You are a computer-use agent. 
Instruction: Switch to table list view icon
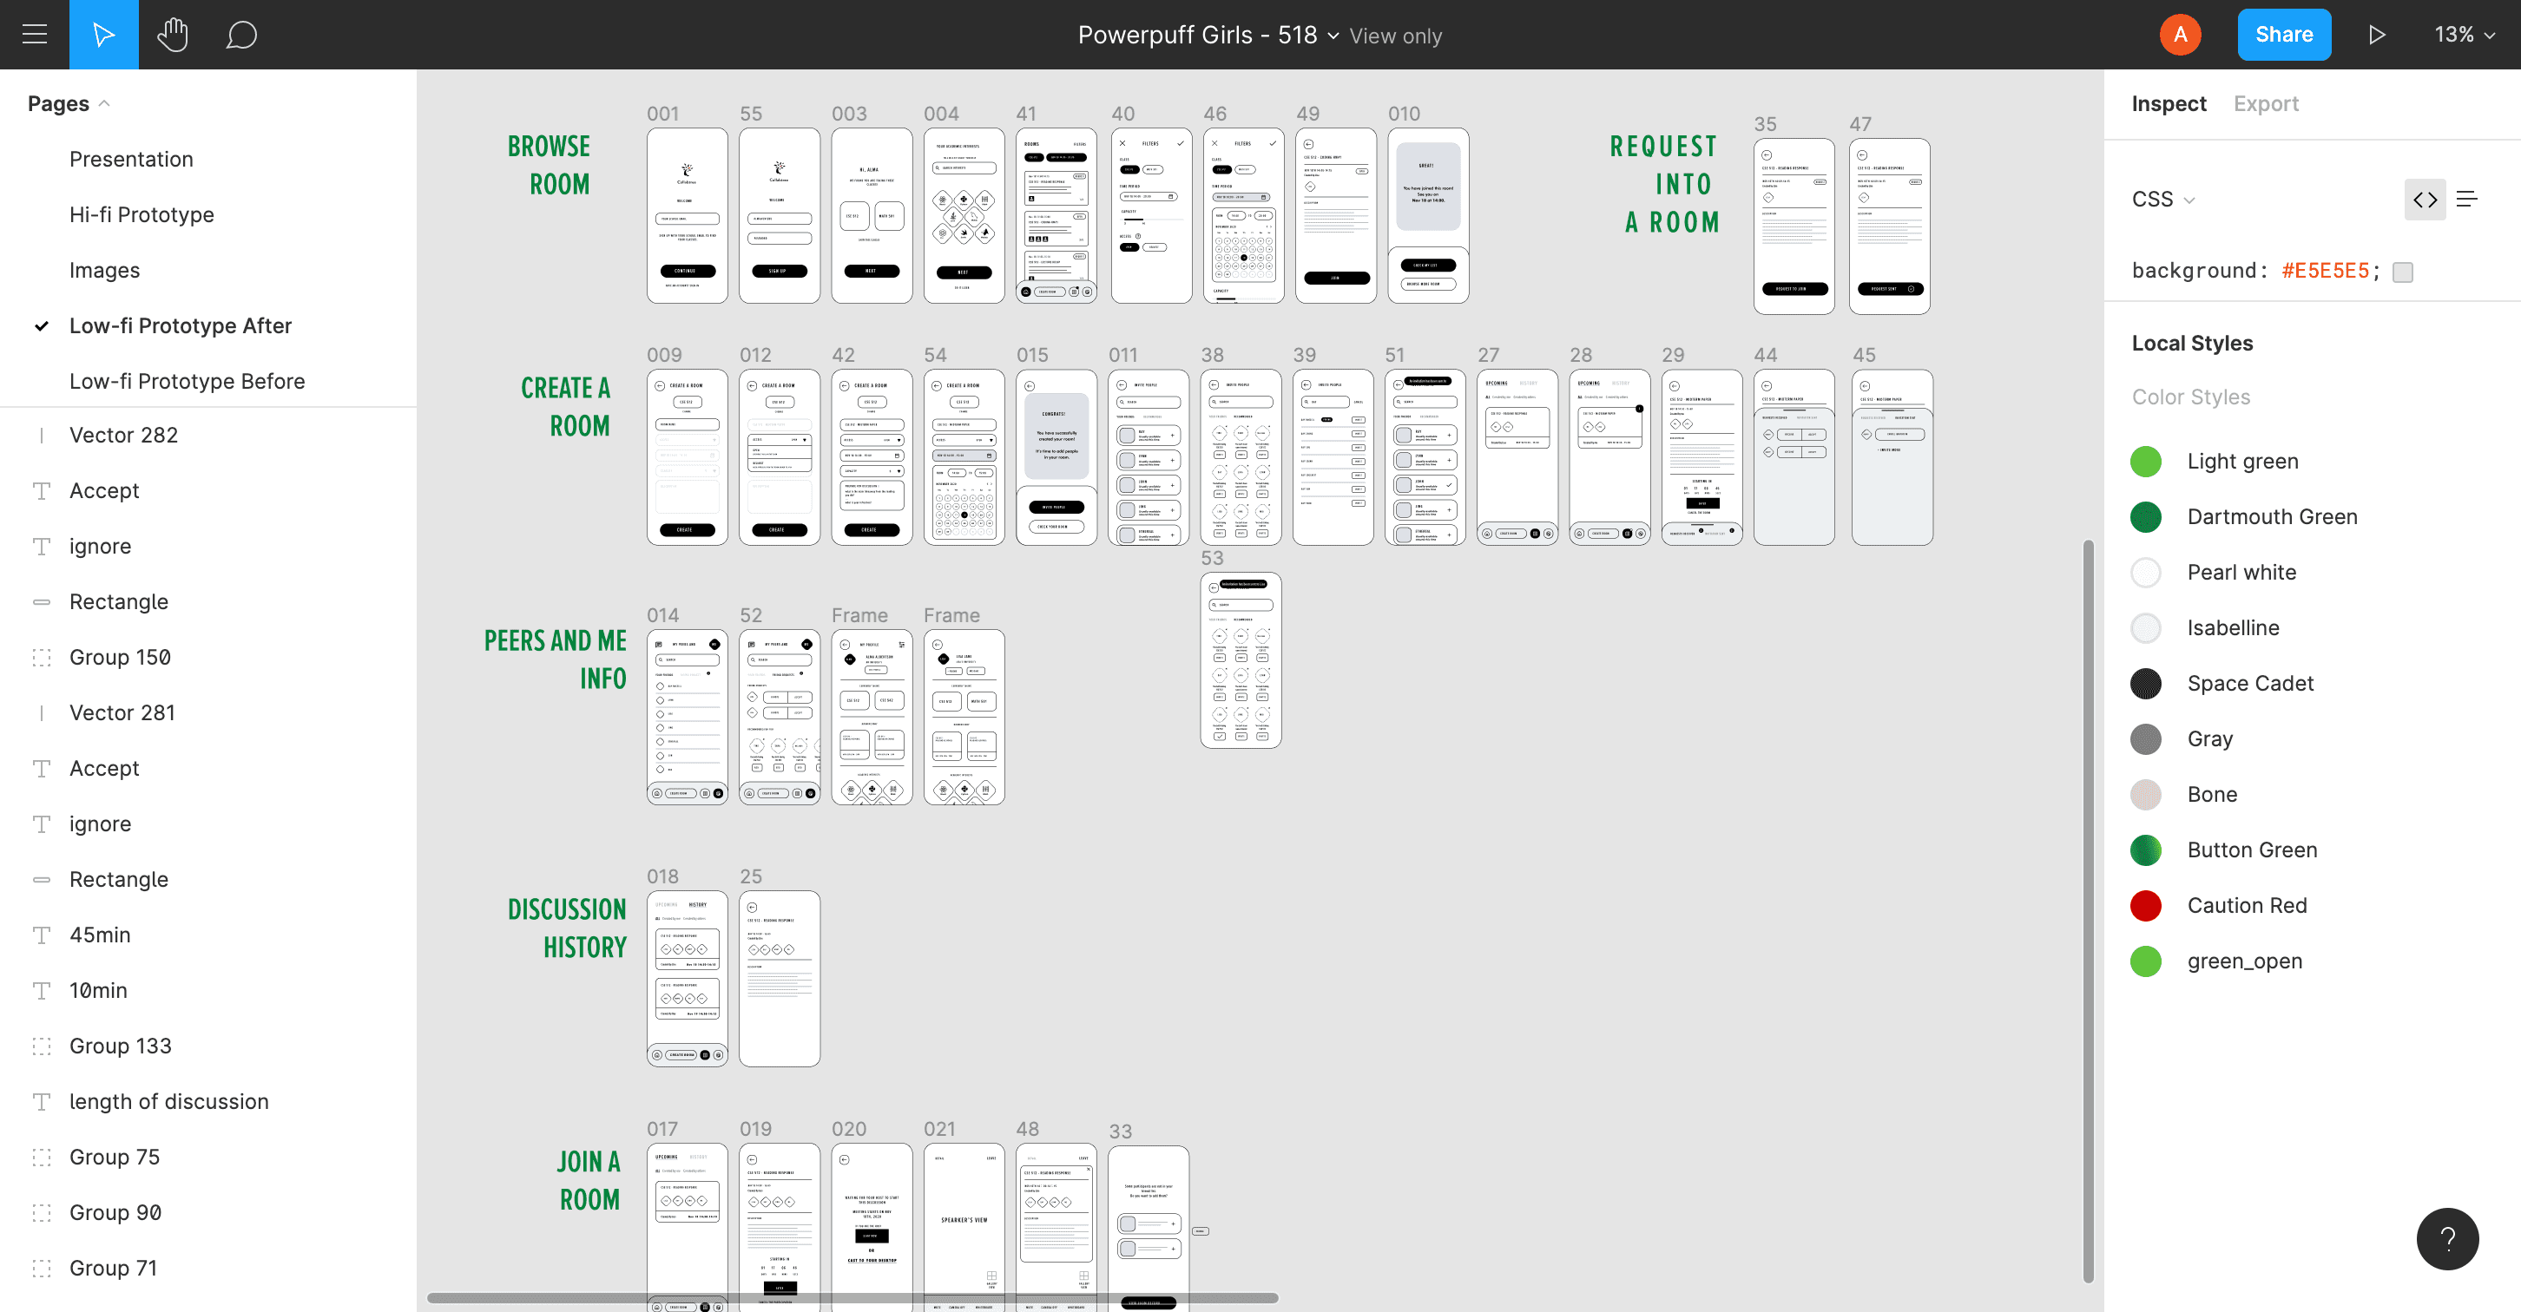pyautogui.click(x=2466, y=200)
